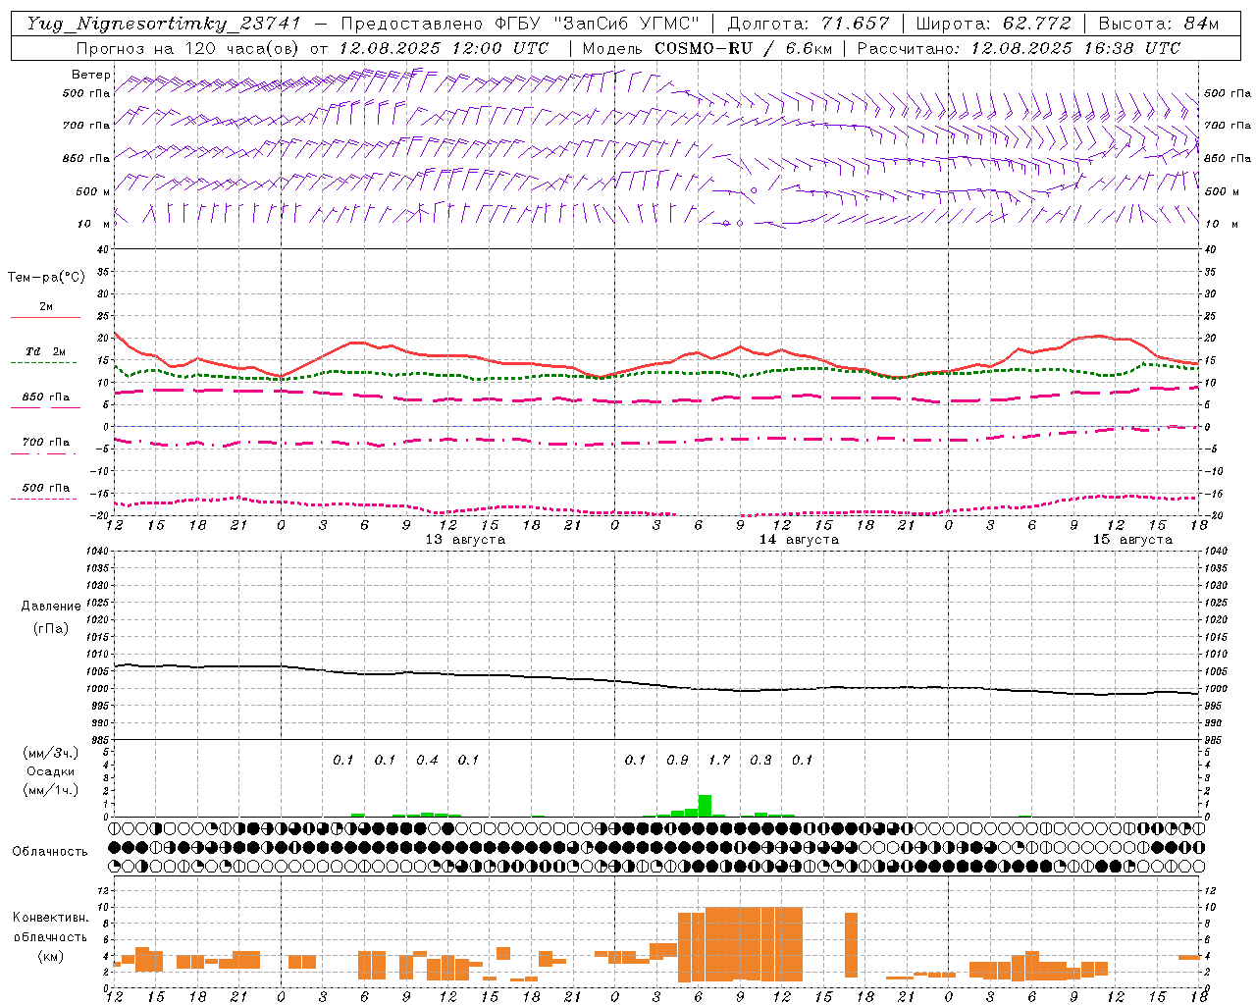Click the 3-hour precipitation value '1.7'

click(719, 760)
